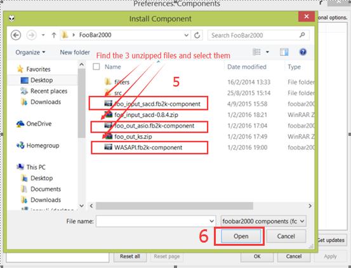Image resolution: width=351 pixels, height=268 pixels.
Task: Open the view options dropdown arrow
Action: point(267,52)
